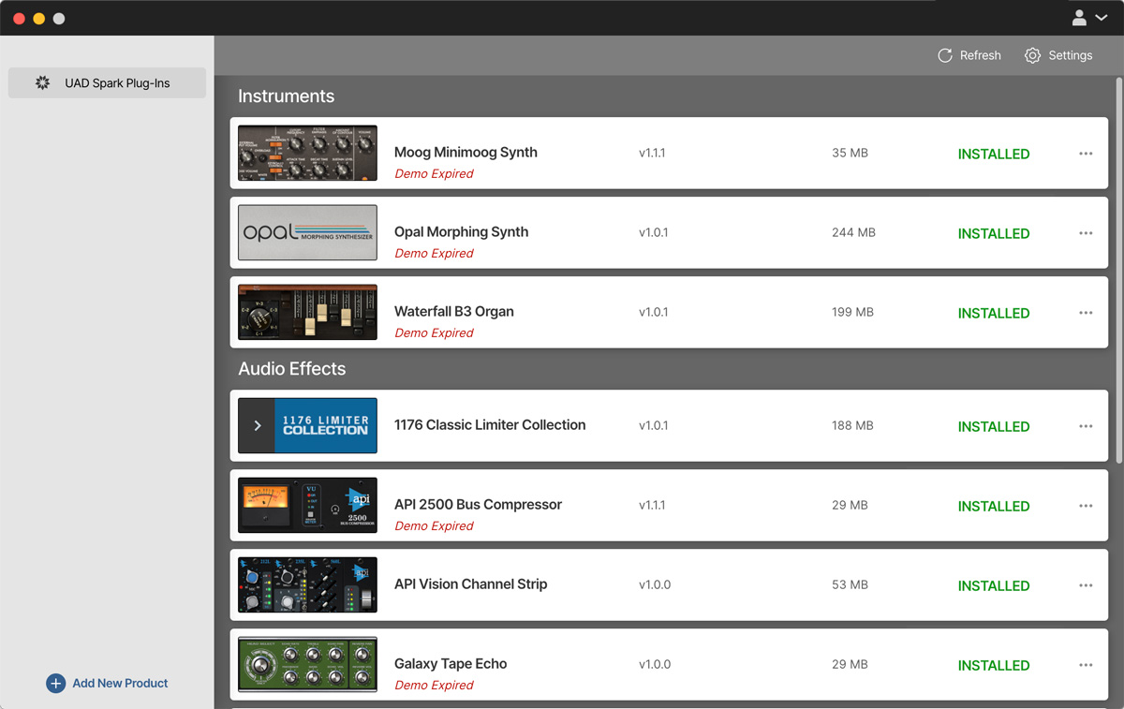1124x709 pixels.
Task: Click the user account profile icon
Action: coord(1079,18)
